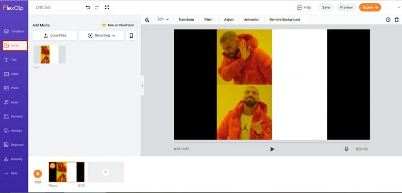Open the fill color bucket tool
Viewport: 402px width, 193px height.
click(147, 20)
